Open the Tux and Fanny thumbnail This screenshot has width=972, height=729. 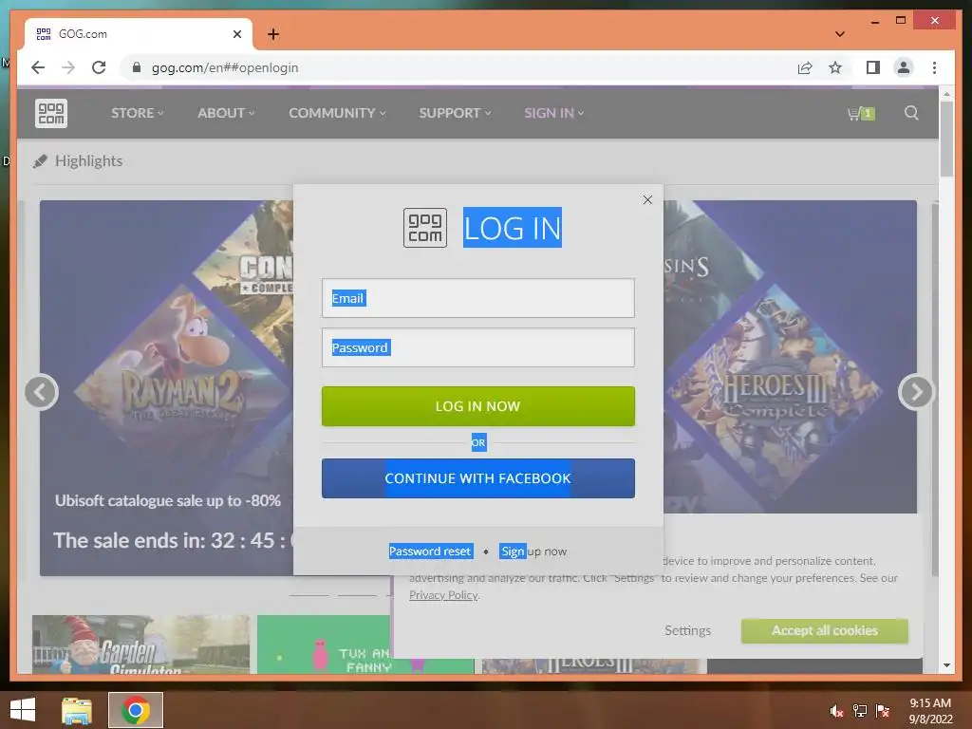365,645
